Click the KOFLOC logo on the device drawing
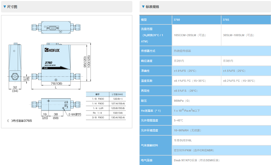The height and width of the screenshot is (165, 271). coord(52,50)
